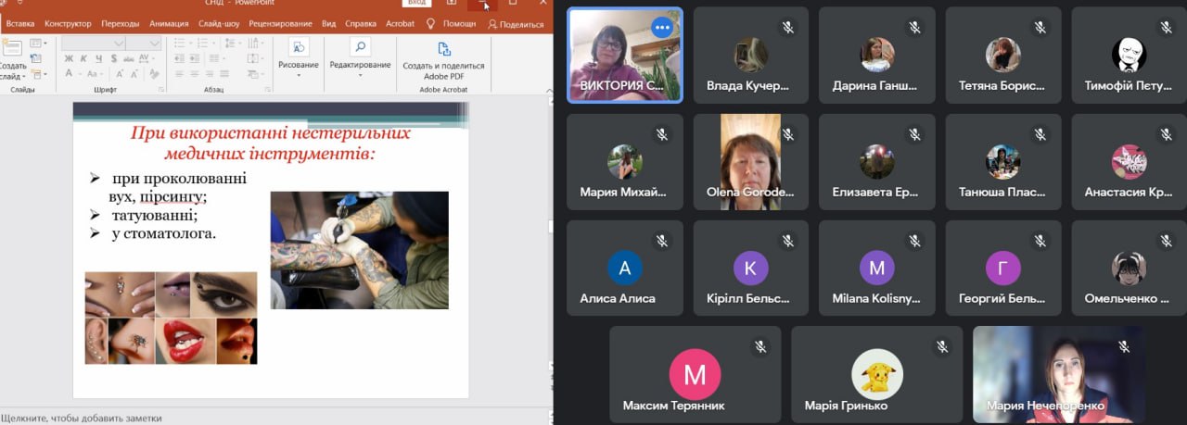The height and width of the screenshot is (425, 1187).
Task: Click Создать и поделиться Adobe PDF icon
Action: 443,48
